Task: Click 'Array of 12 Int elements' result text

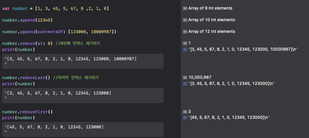Action: (x=212, y=32)
